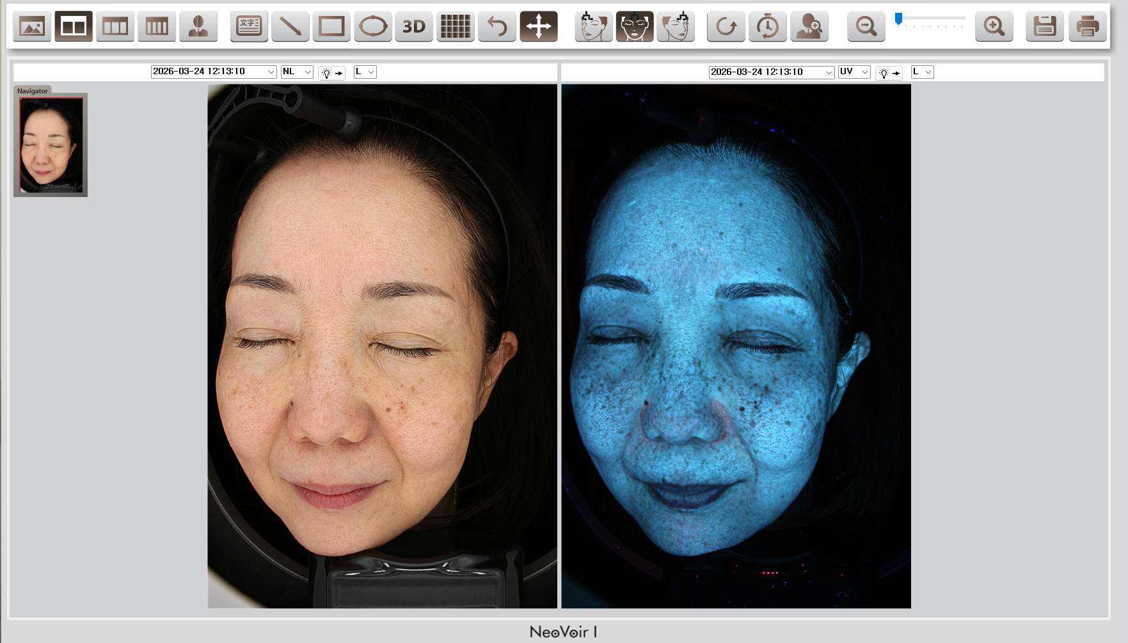
Task: Open the NL light mode dropdown
Action: pyautogui.click(x=297, y=72)
